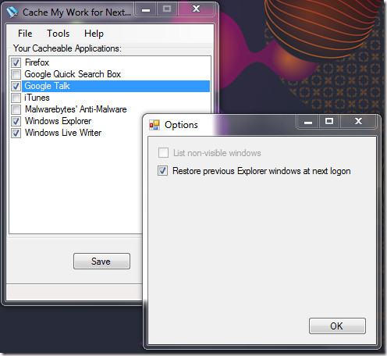
Task: Toggle List non-visible windows checkbox
Action: pyautogui.click(x=163, y=153)
